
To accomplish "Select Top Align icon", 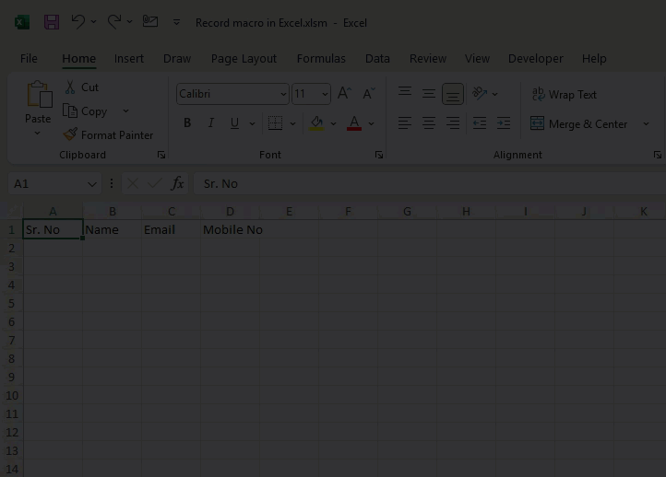I will coord(405,91).
